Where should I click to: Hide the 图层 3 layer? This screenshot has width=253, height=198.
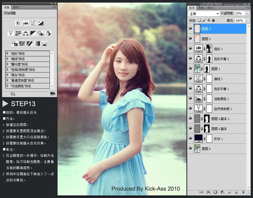[x=190, y=28]
